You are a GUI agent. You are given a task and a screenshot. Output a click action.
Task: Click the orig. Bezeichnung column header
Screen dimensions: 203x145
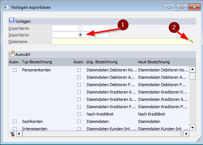(x=111, y=62)
